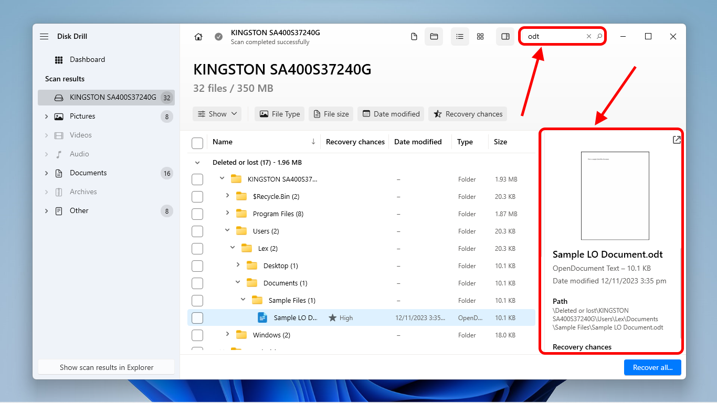Check the Windows folder checkbox
The image size is (717, 403).
coord(197,335)
